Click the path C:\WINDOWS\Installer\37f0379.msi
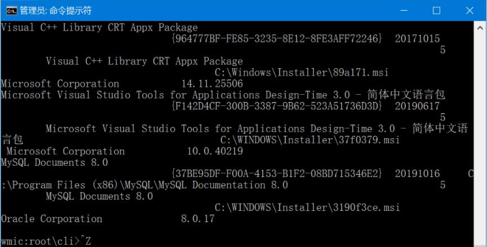The width and height of the screenshot is (487, 247). click(310, 140)
